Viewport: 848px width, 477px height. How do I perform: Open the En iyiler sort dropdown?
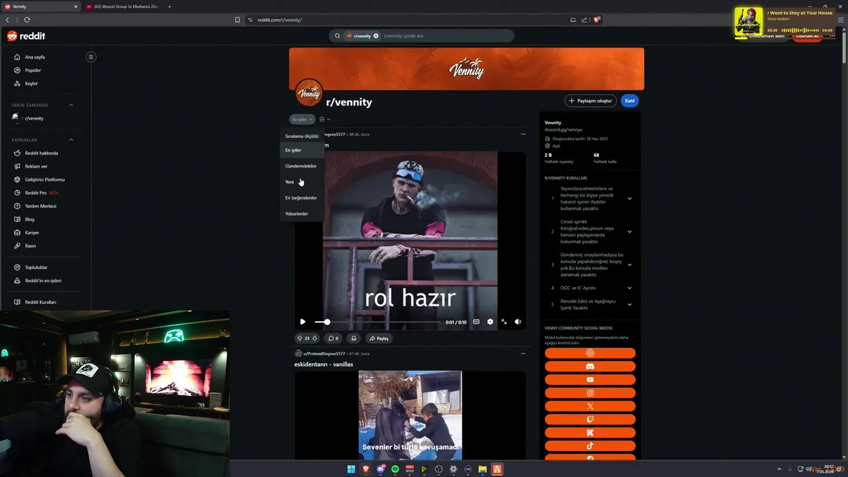tap(301, 119)
